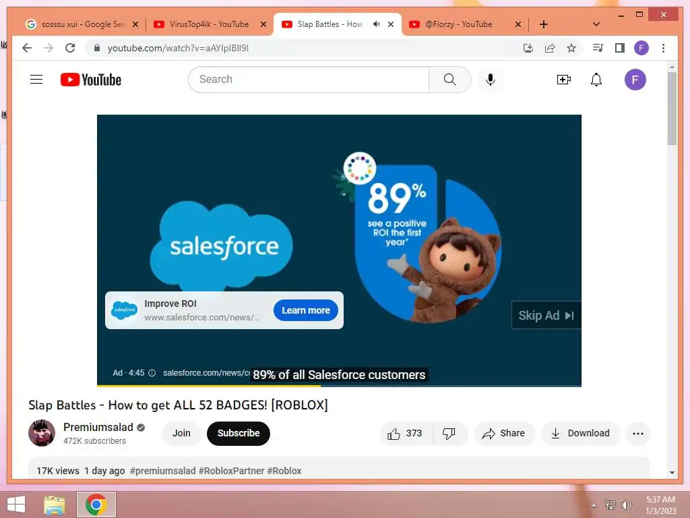Close the @Florzy tab
The height and width of the screenshot is (518, 690).
(518, 24)
